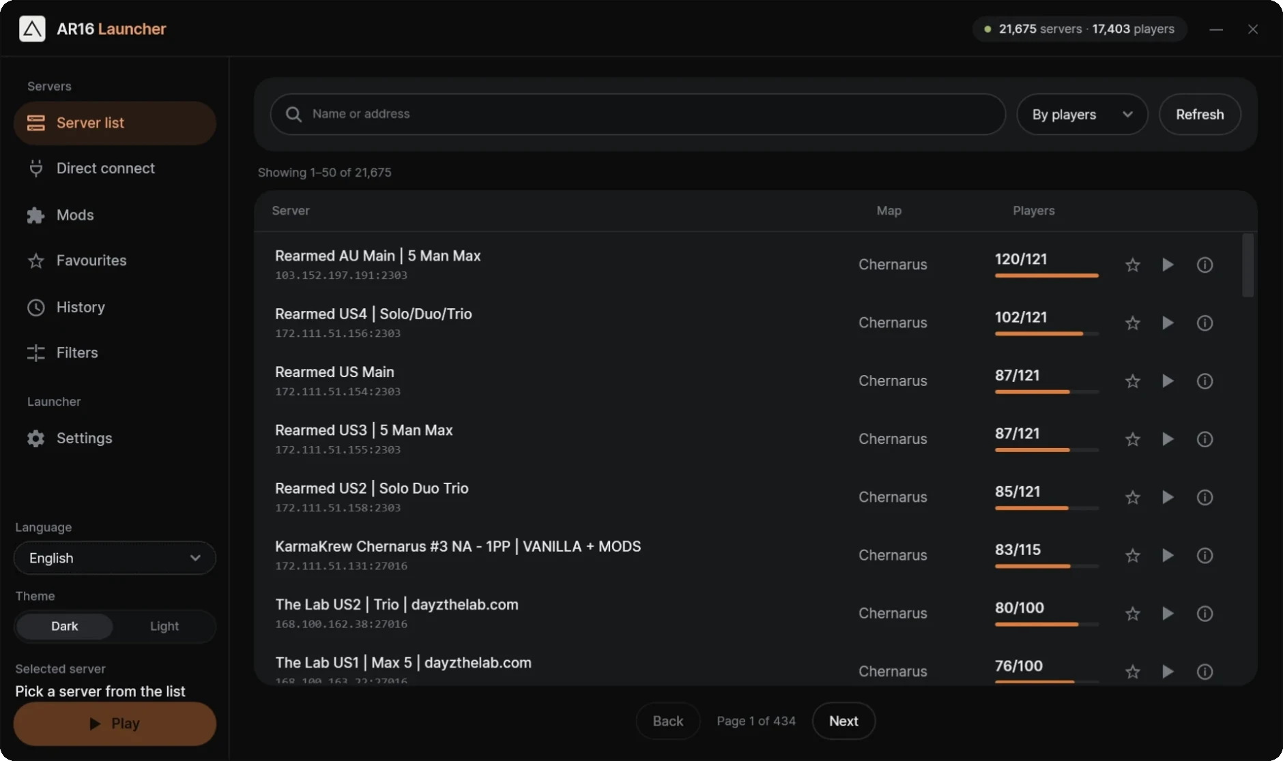Join Rearmed US4 Solo/Duo/Trio with play icon
1283x761 pixels.
click(1168, 323)
